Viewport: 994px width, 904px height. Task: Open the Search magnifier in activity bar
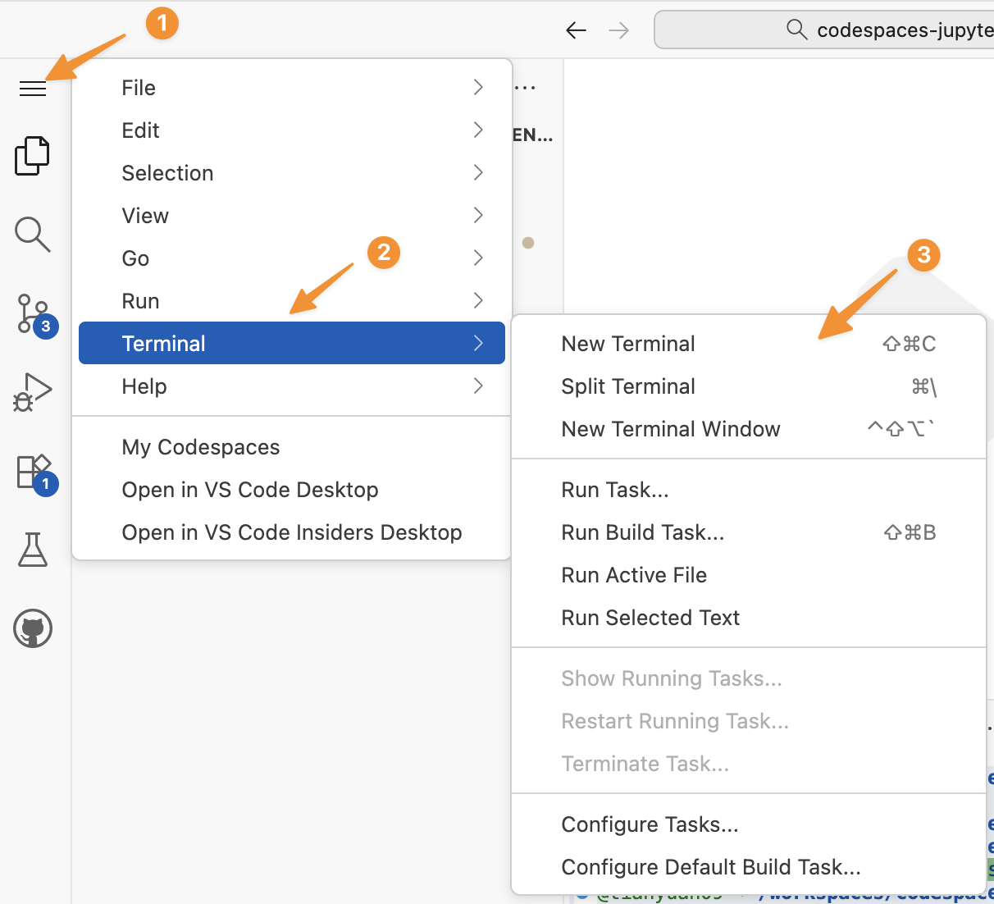(33, 235)
